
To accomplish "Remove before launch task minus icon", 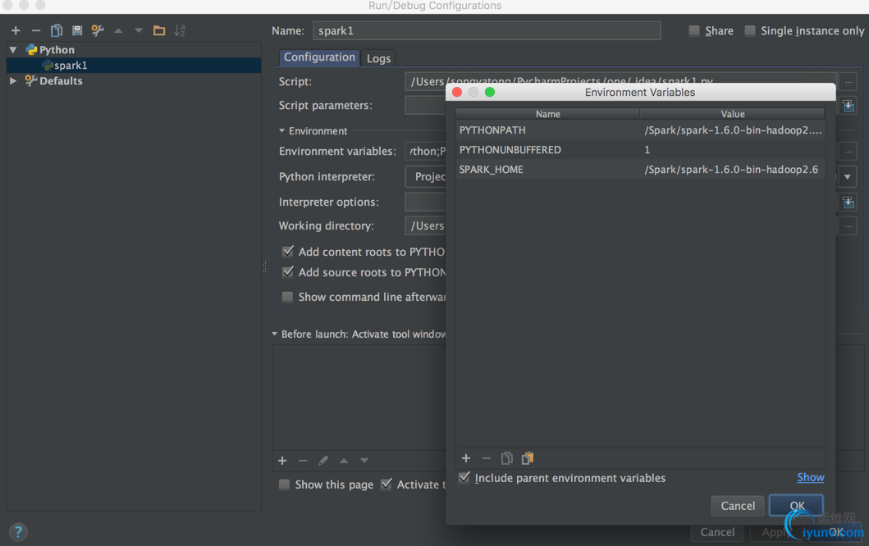I will tap(303, 460).
